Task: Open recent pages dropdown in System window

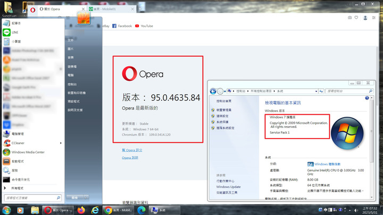Action: [x=225, y=91]
